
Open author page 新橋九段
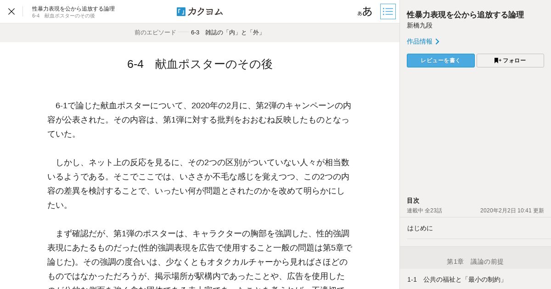(x=420, y=26)
